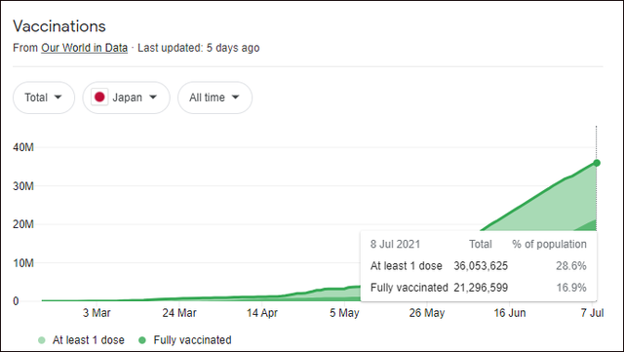Click the Fully vaccinated legend dot
Viewport: 624px width, 352px height.
142,340
